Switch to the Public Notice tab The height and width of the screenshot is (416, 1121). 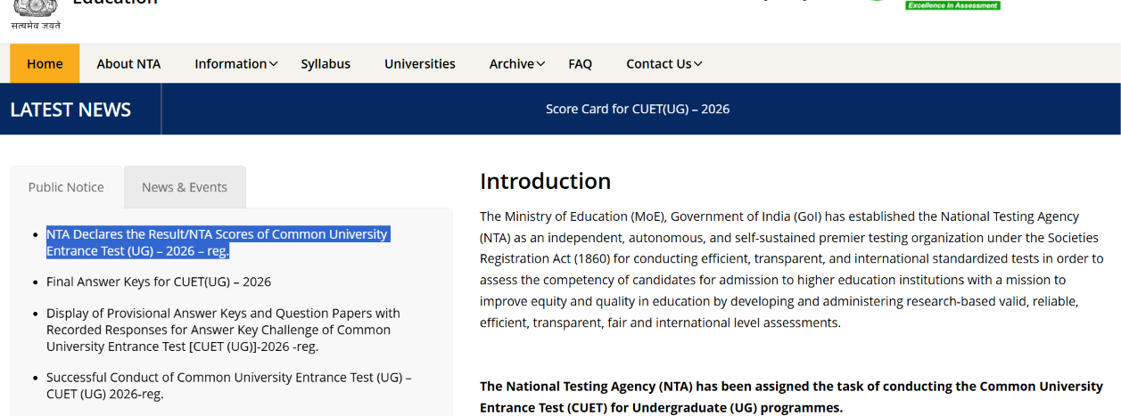[x=66, y=187]
